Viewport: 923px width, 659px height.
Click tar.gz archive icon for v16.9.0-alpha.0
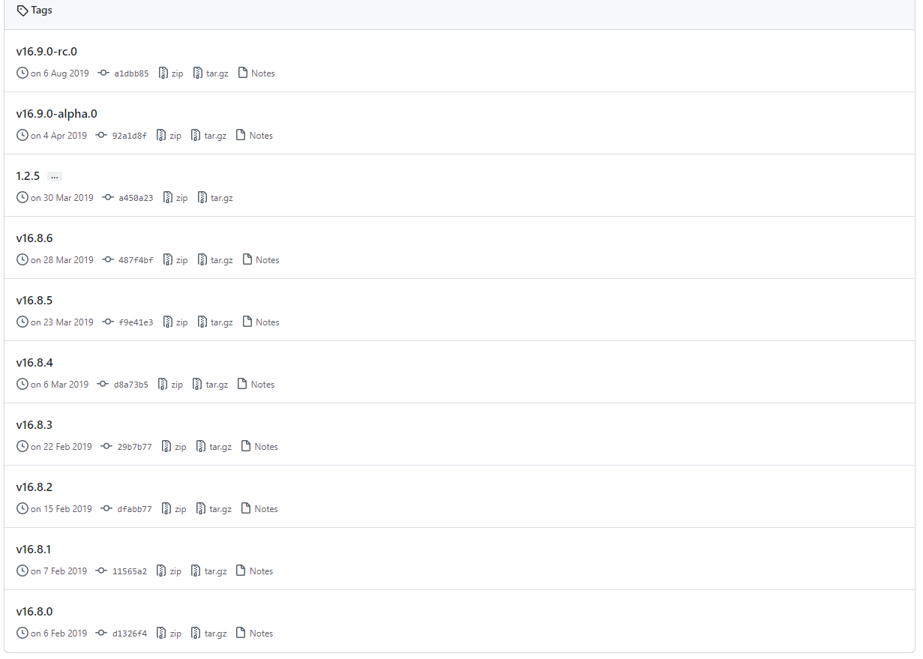tap(196, 135)
